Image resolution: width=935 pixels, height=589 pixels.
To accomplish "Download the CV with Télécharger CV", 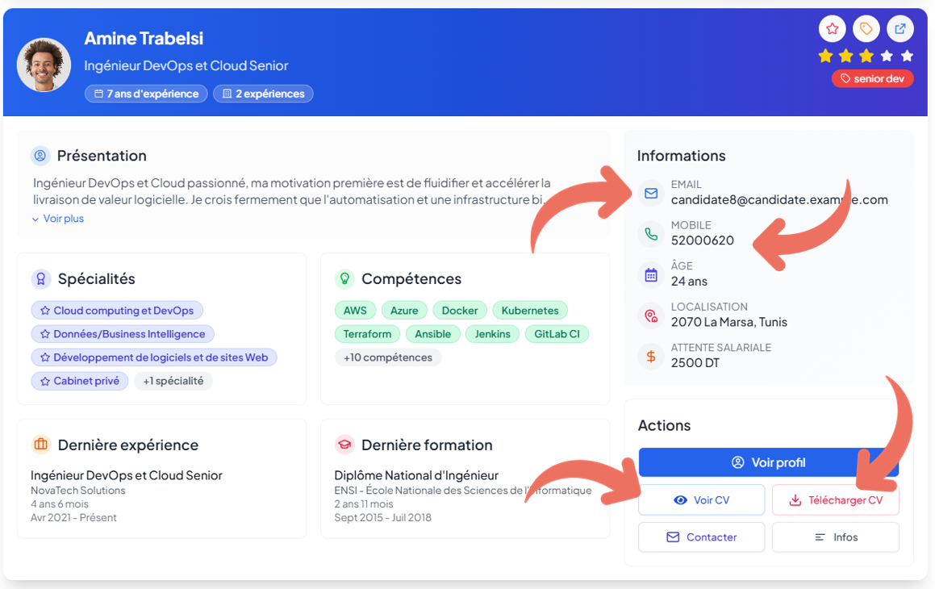I will tap(835, 500).
